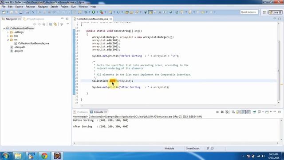284x160 pixels.
Task: Open the Edit menu
Action: [x=10, y=7]
